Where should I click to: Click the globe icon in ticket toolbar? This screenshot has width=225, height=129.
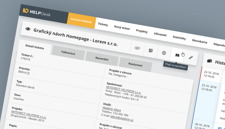[164, 53]
